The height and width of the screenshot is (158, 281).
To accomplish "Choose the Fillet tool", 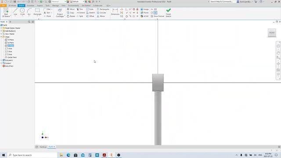I will (47, 9).
